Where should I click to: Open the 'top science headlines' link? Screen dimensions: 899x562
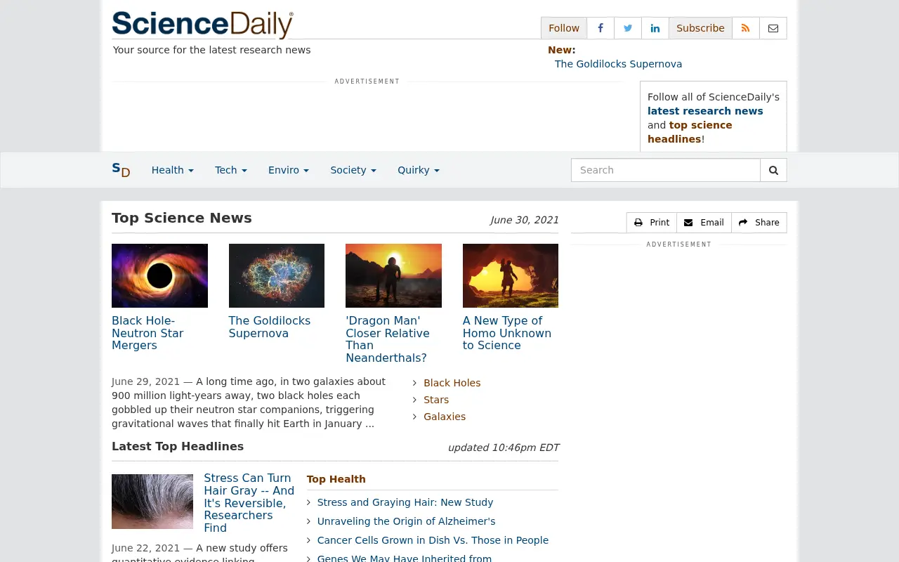pos(690,132)
